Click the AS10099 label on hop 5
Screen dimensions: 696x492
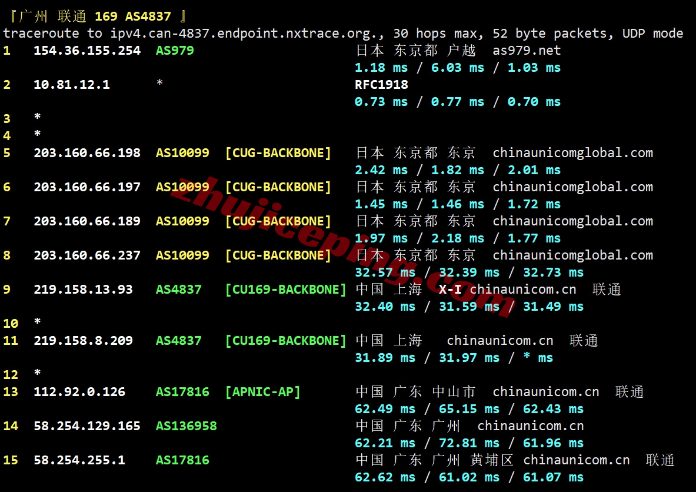coord(182,153)
